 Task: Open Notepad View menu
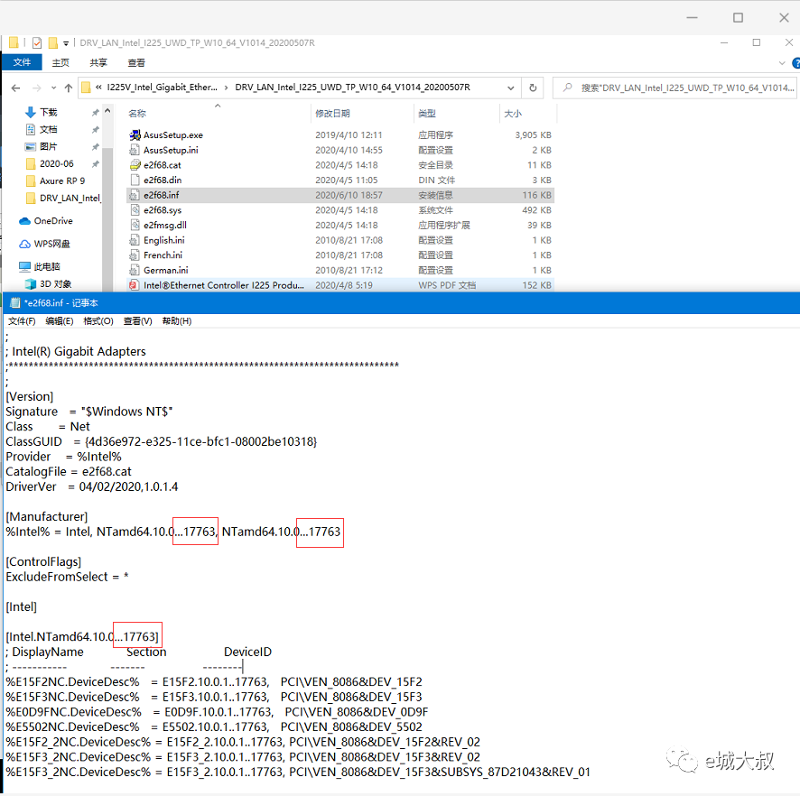[x=138, y=320]
